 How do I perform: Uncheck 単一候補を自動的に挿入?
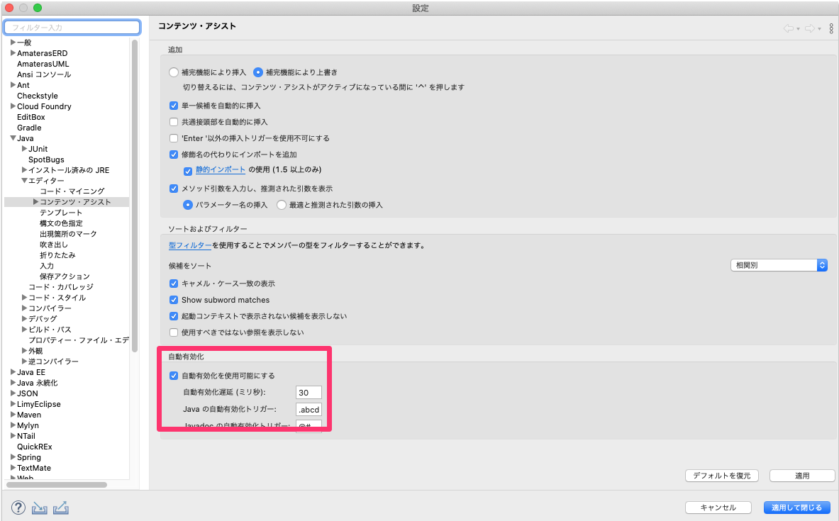[x=174, y=106]
